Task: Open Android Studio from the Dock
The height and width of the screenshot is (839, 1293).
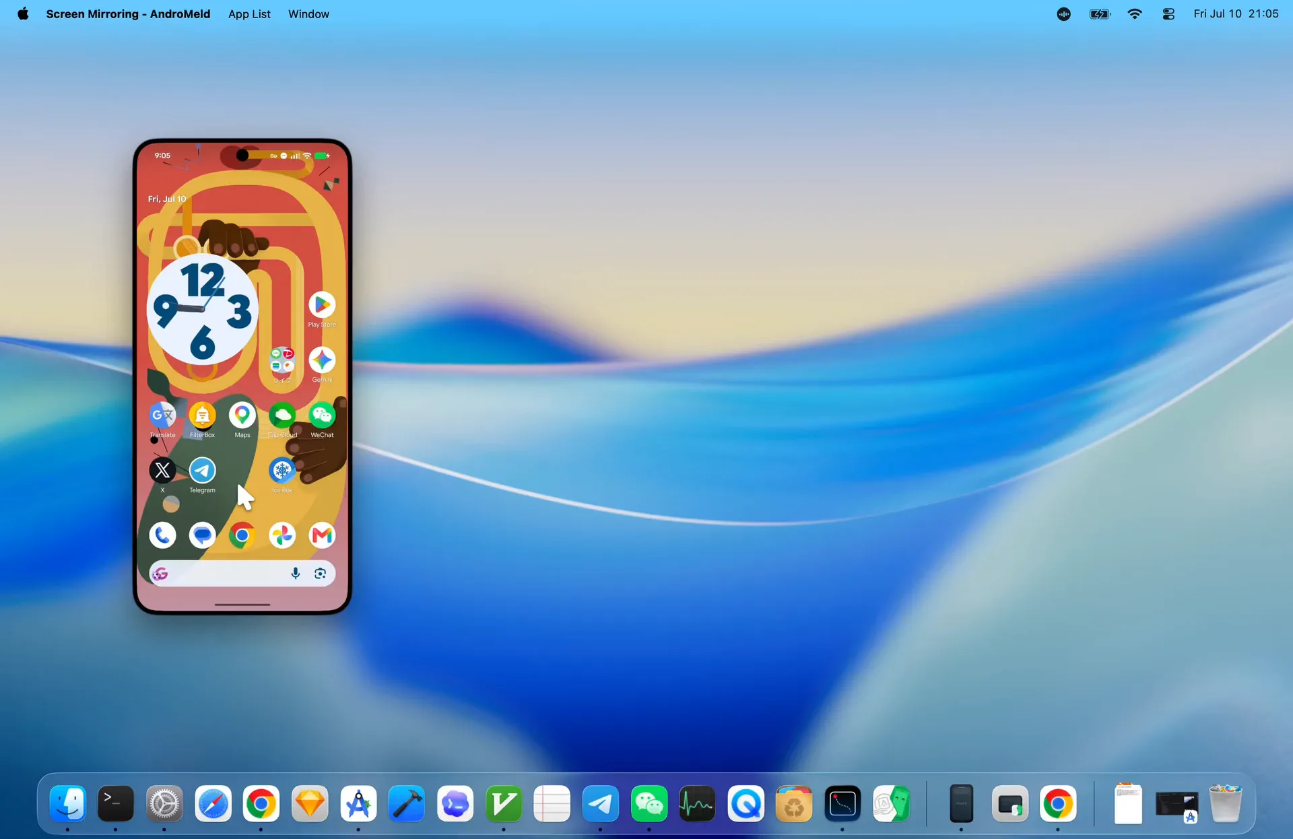Action: coord(358,803)
